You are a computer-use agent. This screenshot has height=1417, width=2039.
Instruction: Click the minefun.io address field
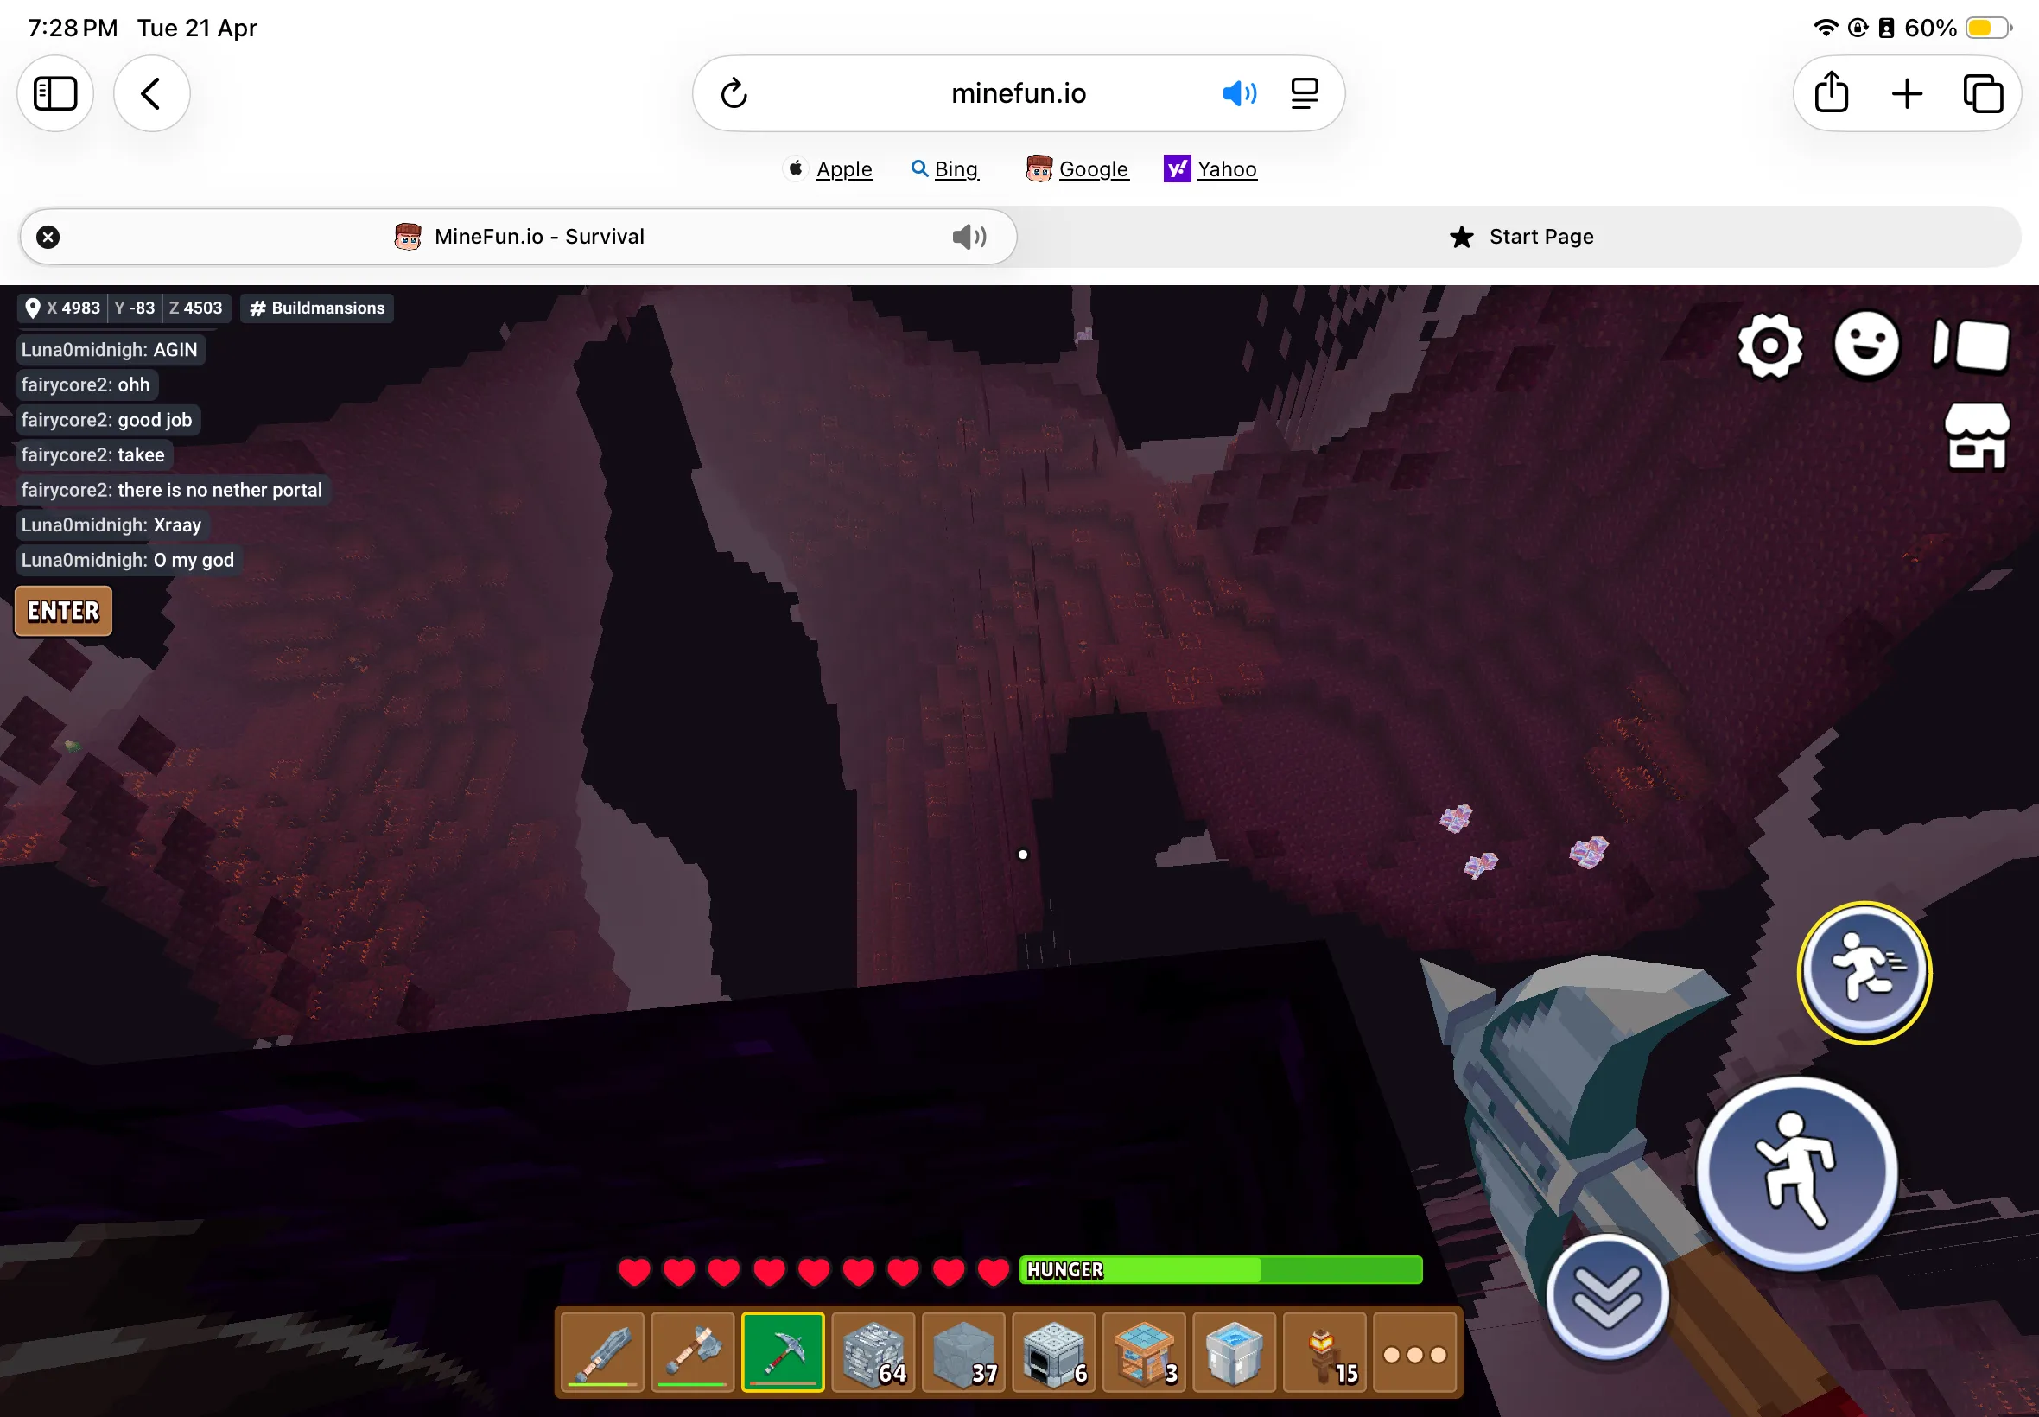1018,93
